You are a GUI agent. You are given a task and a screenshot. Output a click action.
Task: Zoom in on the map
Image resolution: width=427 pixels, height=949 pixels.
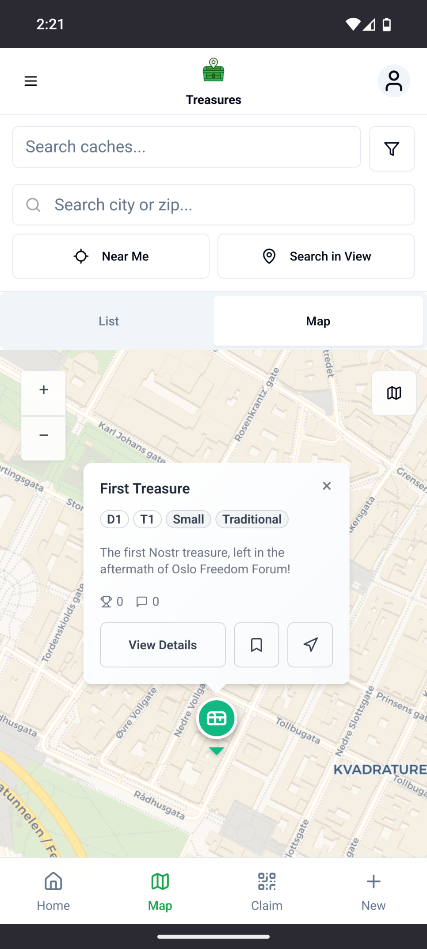(x=43, y=390)
